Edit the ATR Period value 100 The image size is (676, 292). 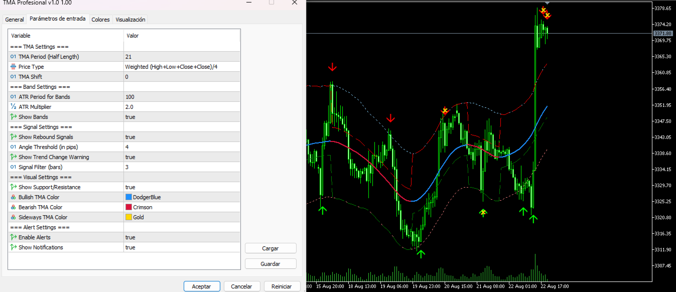[182, 97]
